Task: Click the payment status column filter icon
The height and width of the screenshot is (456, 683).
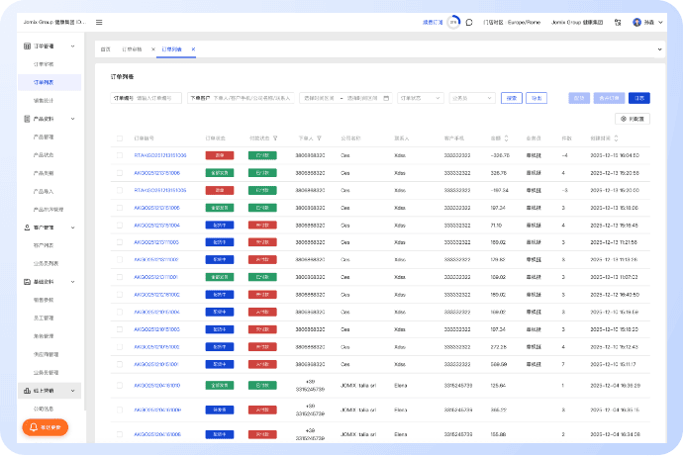Action: point(275,137)
